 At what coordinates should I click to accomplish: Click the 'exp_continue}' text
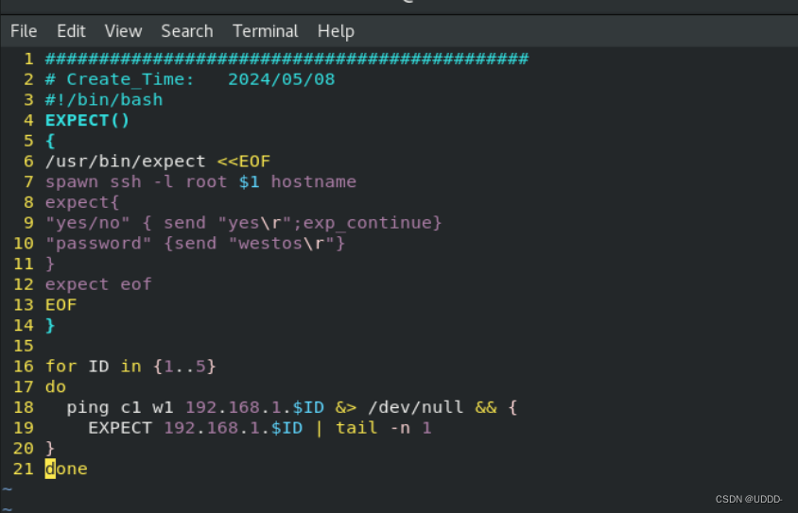tap(373, 223)
